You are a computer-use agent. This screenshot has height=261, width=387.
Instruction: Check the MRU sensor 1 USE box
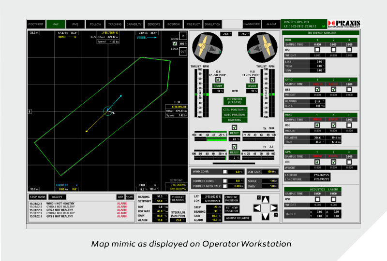[x=317, y=50]
